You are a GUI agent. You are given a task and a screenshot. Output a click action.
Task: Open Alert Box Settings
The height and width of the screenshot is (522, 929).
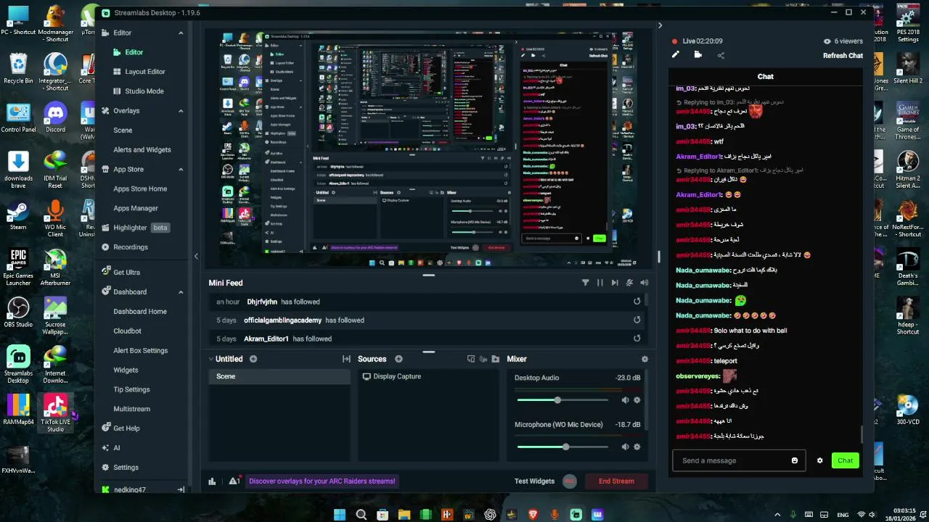click(140, 350)
